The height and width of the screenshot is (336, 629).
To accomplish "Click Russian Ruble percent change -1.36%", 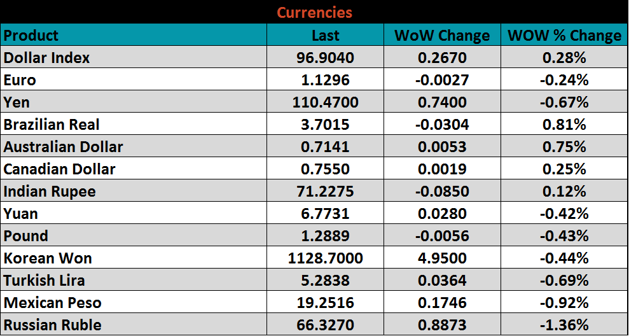I will pyautogui.click(x=564, y=325).
